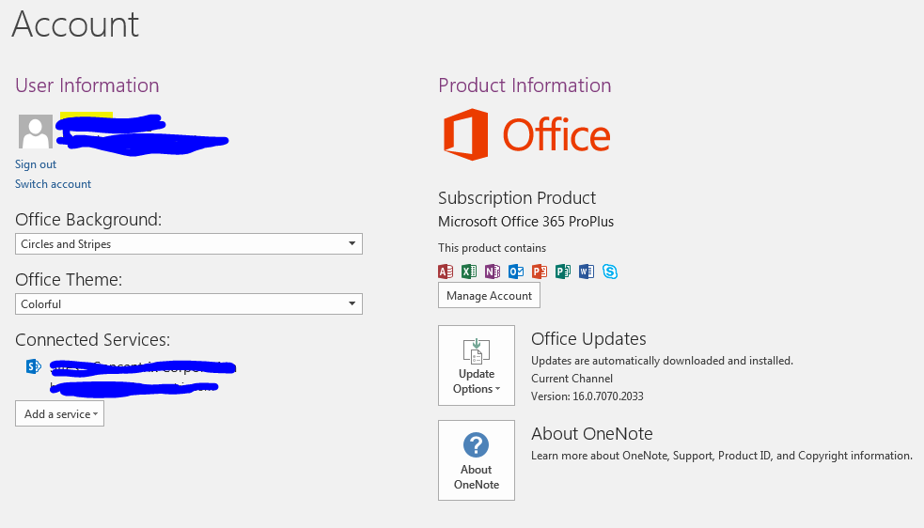Click the 'Updates are automatically downloaded' text

[x=662, y=361]
